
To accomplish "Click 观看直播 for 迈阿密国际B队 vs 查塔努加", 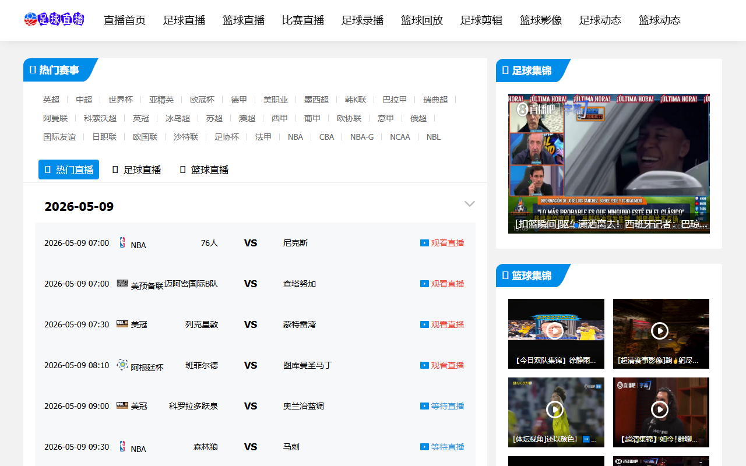I will 448,284.
